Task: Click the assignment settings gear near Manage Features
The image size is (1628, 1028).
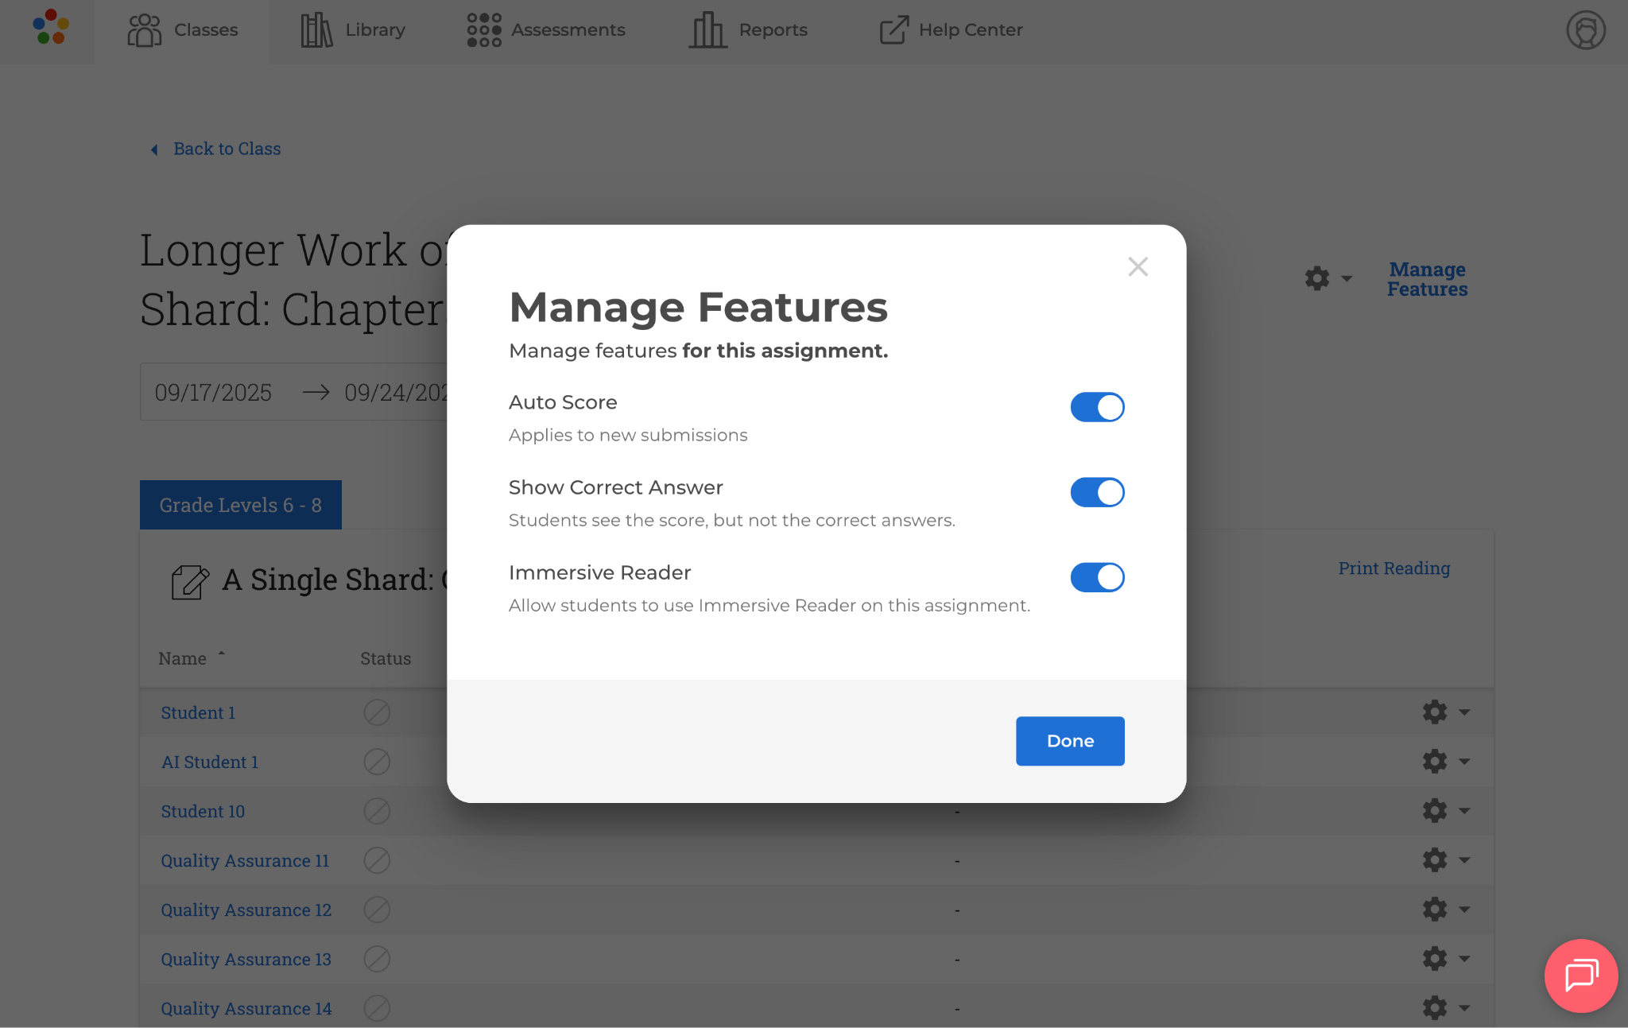Action: pos(1317,278)
